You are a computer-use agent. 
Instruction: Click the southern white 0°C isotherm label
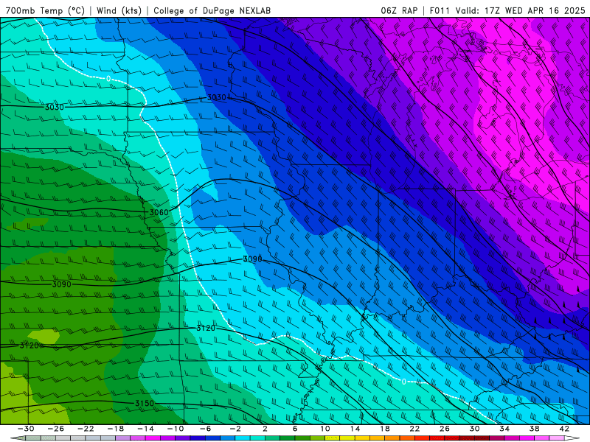point(403,382)
